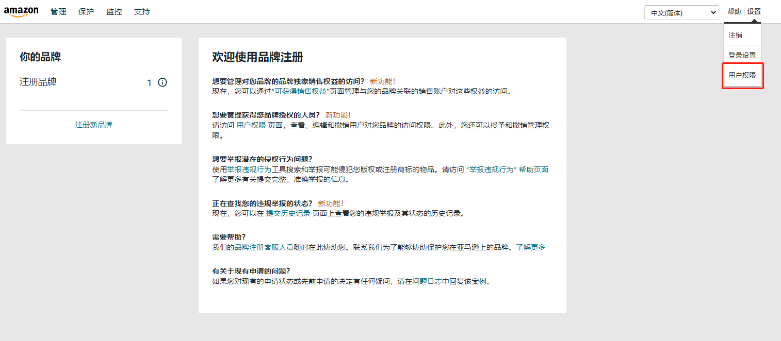Select 用户权限 from the settings menu
Image resolution: width=781 pixels, height=341 pixels.
[742, 75]
